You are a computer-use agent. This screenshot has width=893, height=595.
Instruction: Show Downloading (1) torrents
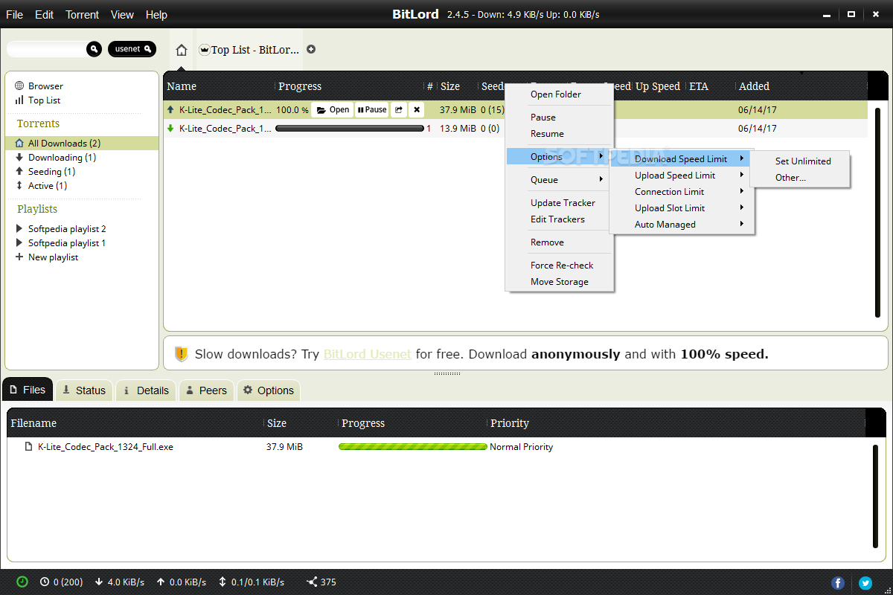click(56, 158)
